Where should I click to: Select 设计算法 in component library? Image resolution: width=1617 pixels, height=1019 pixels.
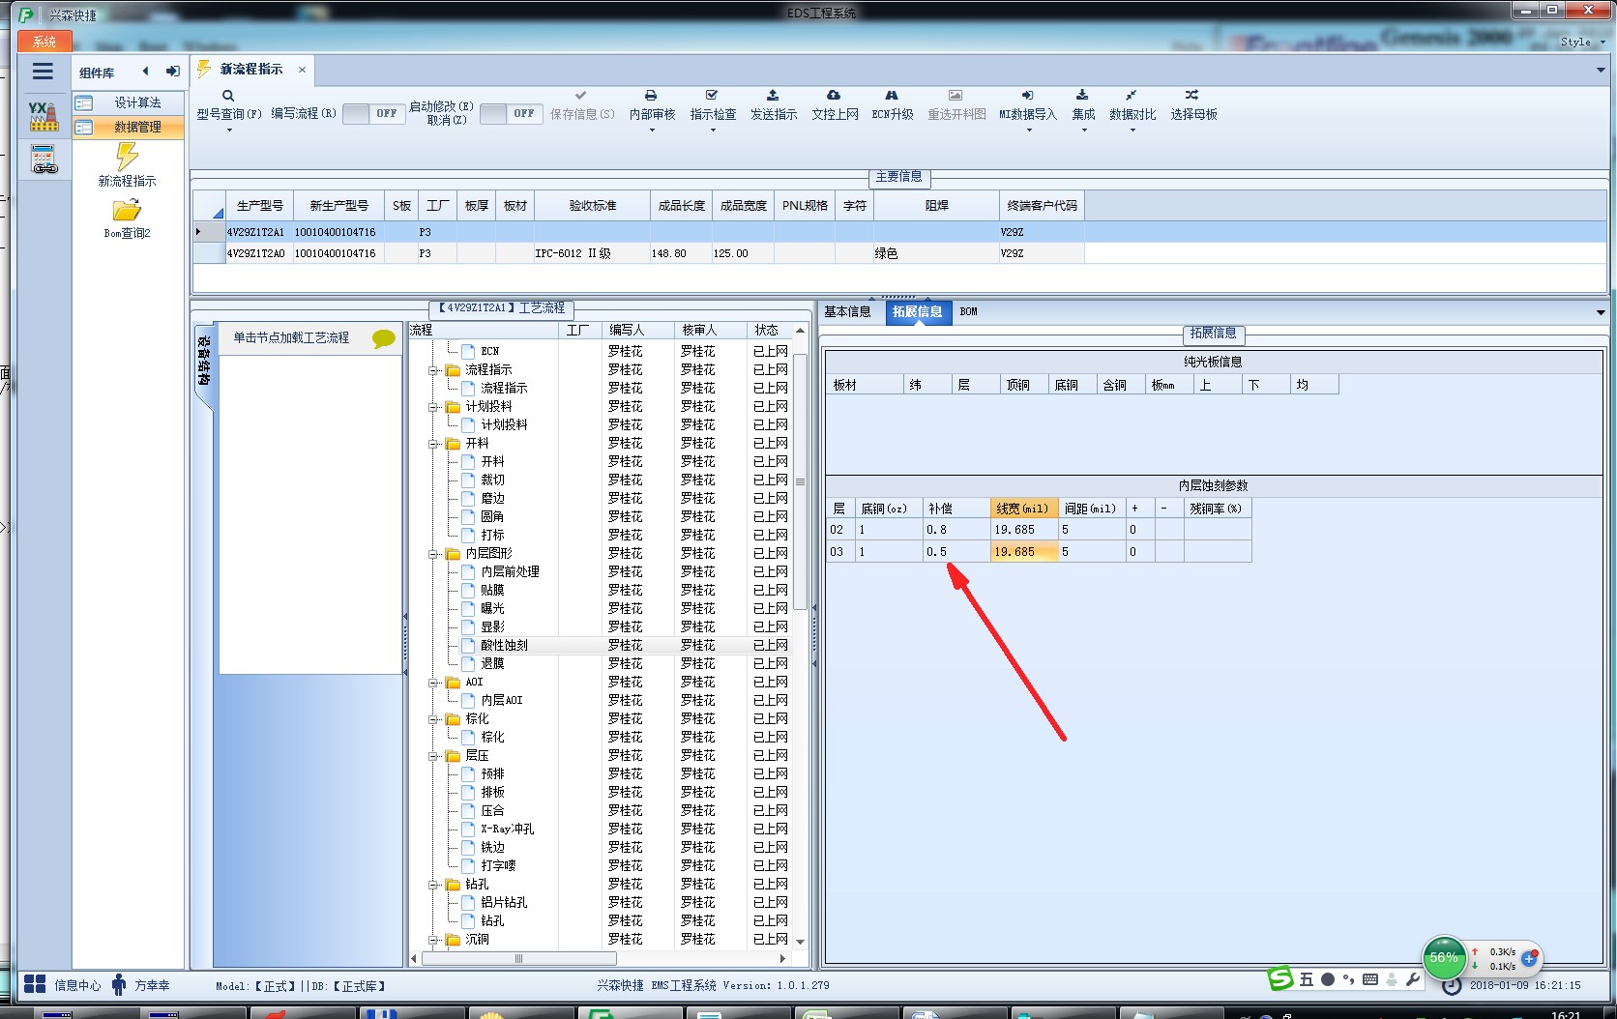point(128,102)
